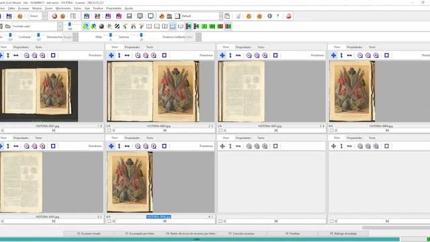Open the Ayuda menu
Screen dimensions: 430x242
coord(128,9)
